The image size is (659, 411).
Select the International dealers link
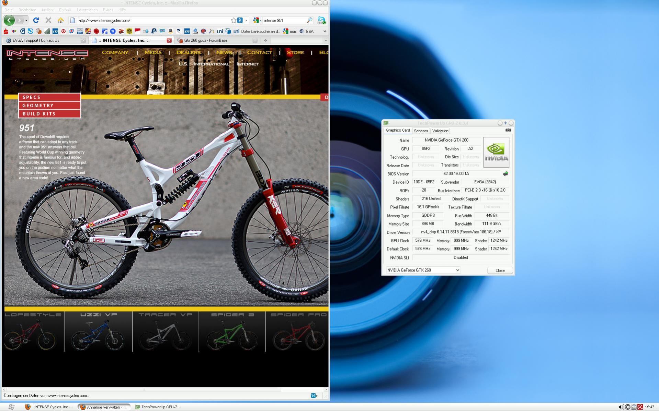[x=211, y=64]
